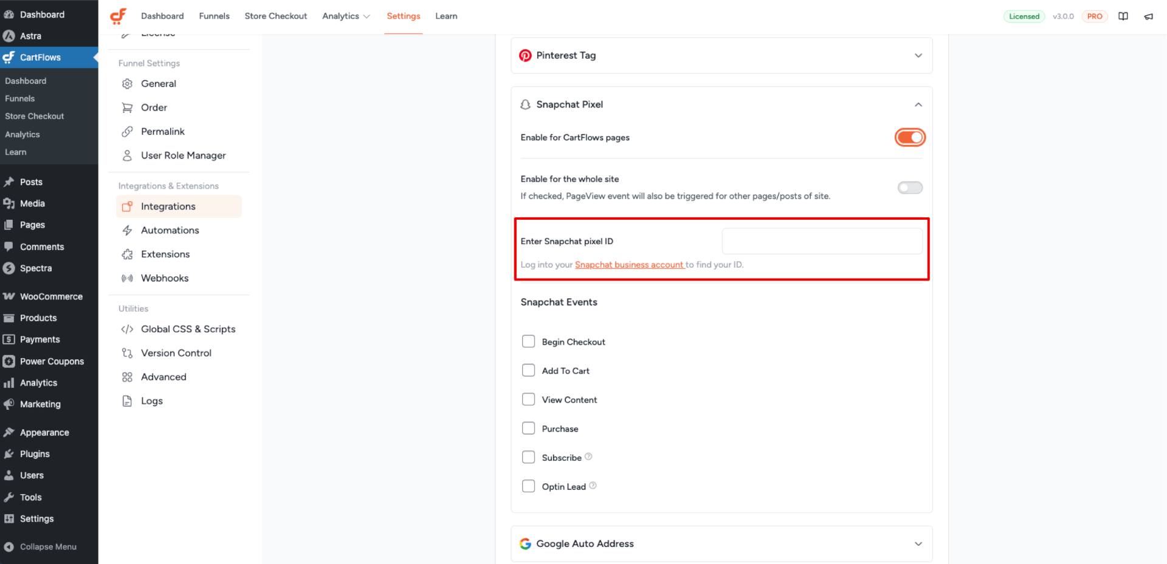The image size is (1167, 564).
Task: Focus the Snapchat pixel ID input field
Action: pyautogui.click(x=822, y=241)
